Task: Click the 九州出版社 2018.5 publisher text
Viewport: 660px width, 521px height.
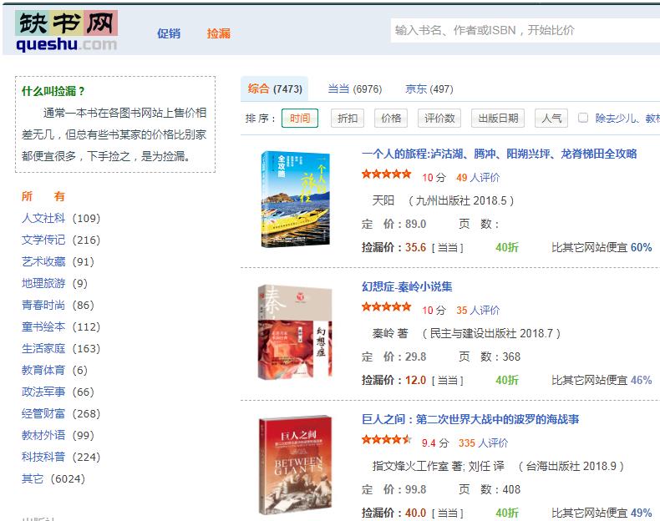Action: (461, 200)
